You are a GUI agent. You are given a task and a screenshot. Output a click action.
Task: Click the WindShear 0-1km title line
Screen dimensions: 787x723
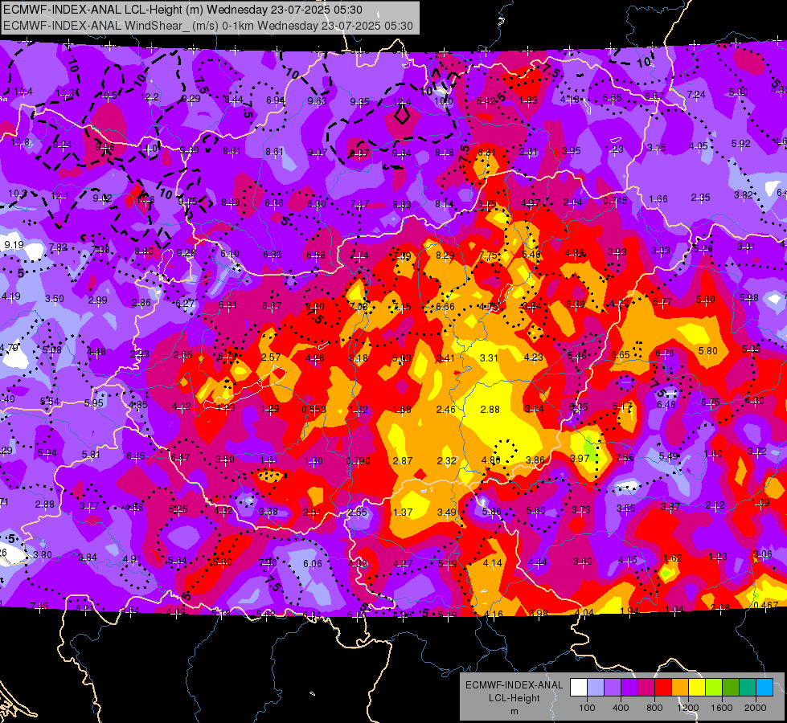(x=207, y=26)
